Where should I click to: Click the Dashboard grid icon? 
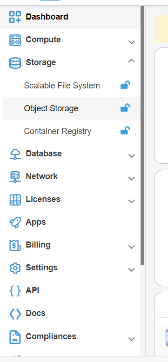15,17
